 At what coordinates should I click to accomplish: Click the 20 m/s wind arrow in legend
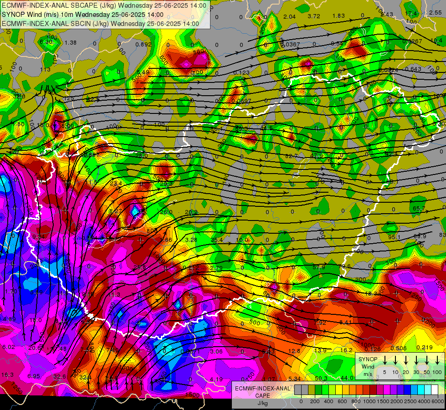tap(406, 360)
